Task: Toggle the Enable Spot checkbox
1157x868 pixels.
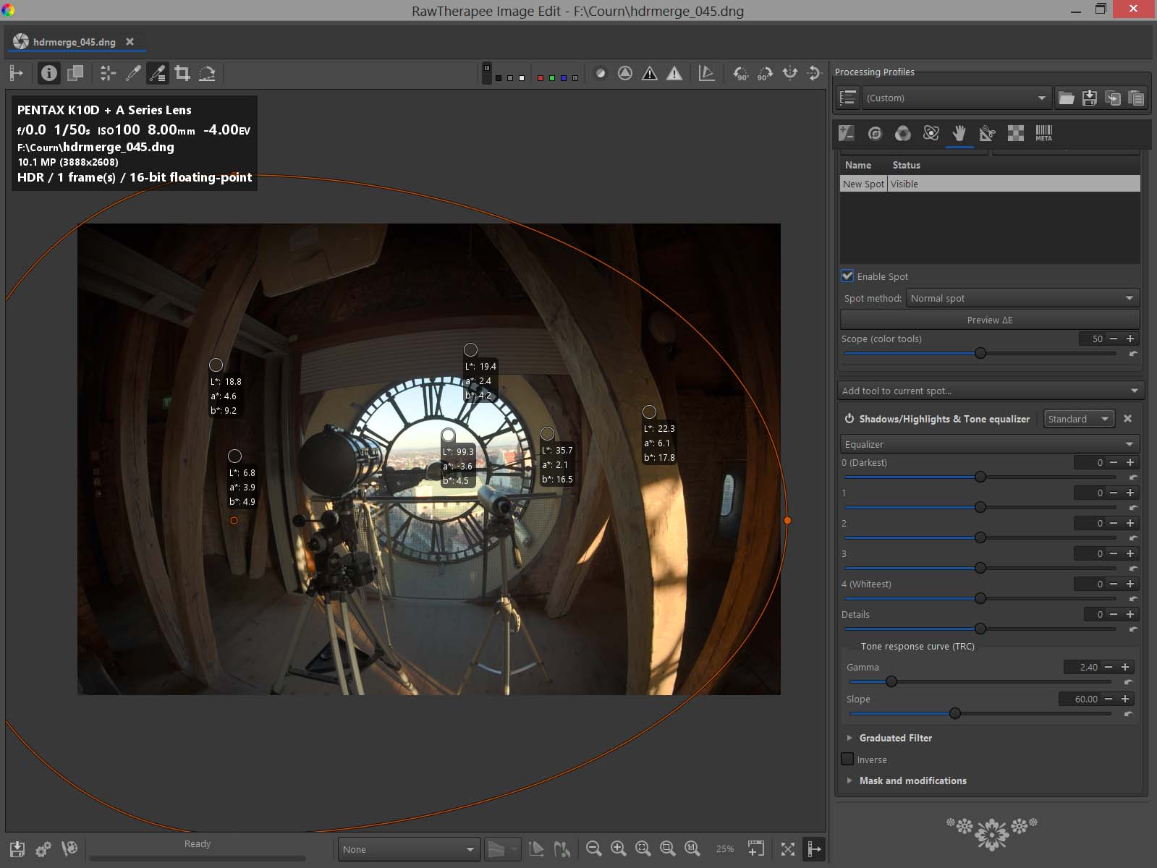Action: point(847,276)
